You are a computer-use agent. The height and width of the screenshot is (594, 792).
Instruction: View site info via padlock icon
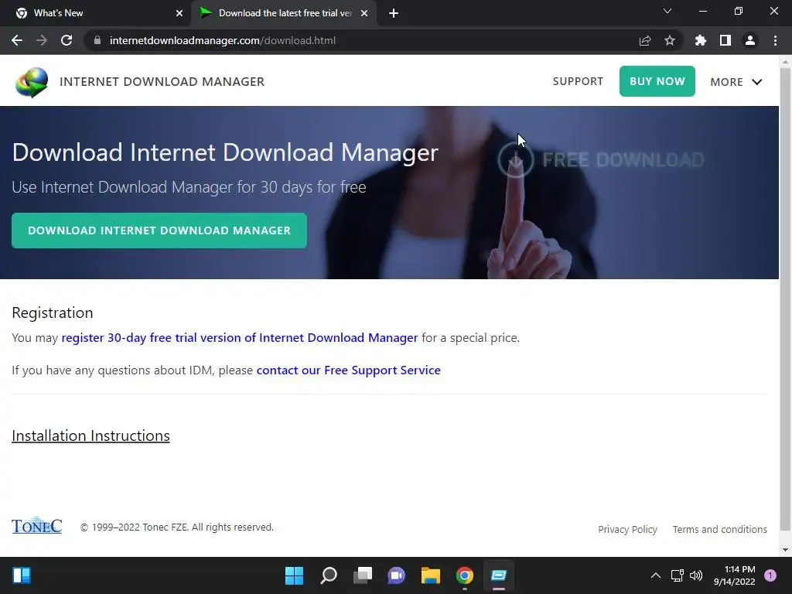[x=97, y=40]
